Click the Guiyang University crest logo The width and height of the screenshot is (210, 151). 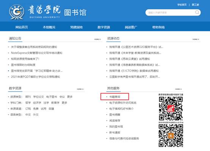[x=17, y=12]
